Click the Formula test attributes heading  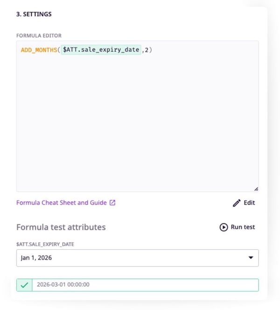point(61,227)
